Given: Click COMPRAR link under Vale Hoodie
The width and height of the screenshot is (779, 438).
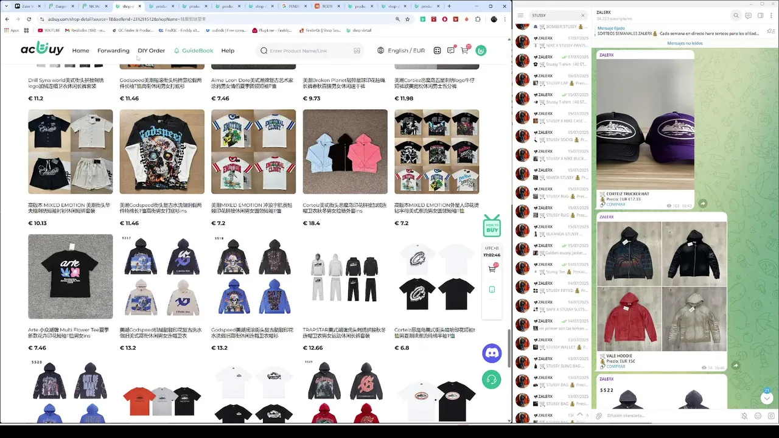Looking at the screenshot, I should (615, 366).
